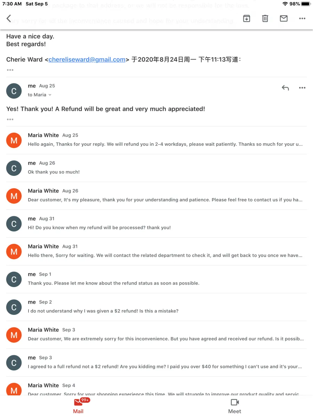Viewport: 313px width, 417px height.
Task: Show trimmed content below the Refund reply
Action: (x=10, y=119)
